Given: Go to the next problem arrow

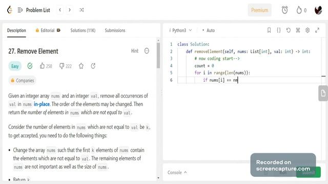Looking at the screenshot, I should [x=70, y=10].
